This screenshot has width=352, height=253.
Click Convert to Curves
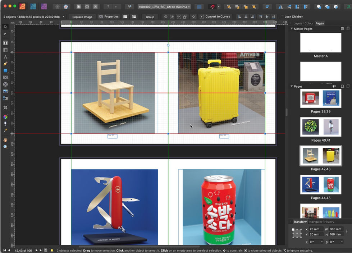215,17
